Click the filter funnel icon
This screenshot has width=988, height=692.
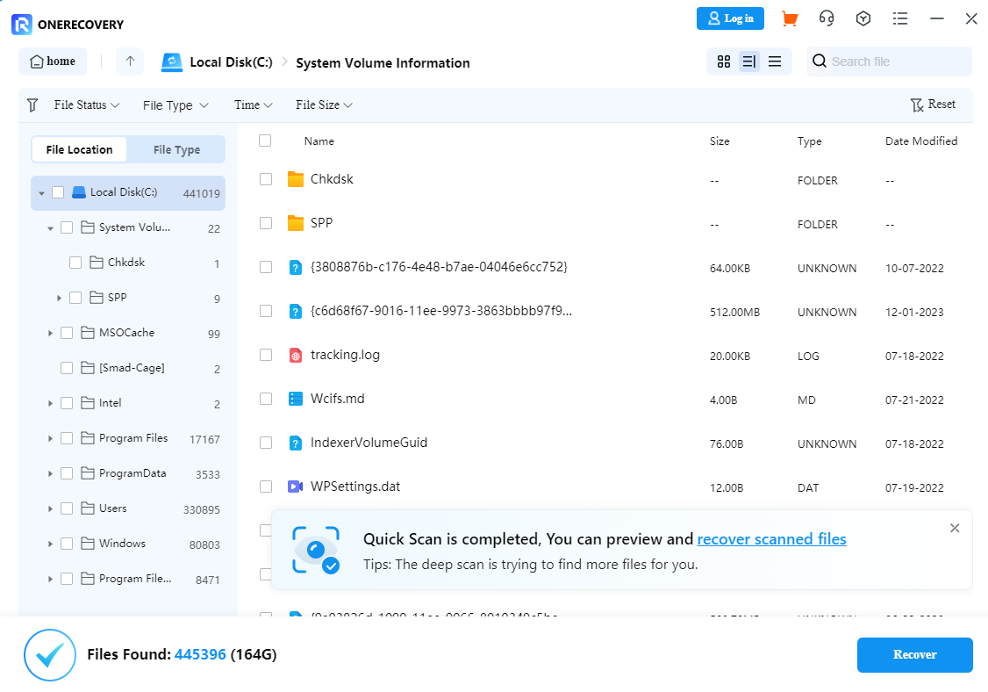pyautogui.click(x=32, y=105)
